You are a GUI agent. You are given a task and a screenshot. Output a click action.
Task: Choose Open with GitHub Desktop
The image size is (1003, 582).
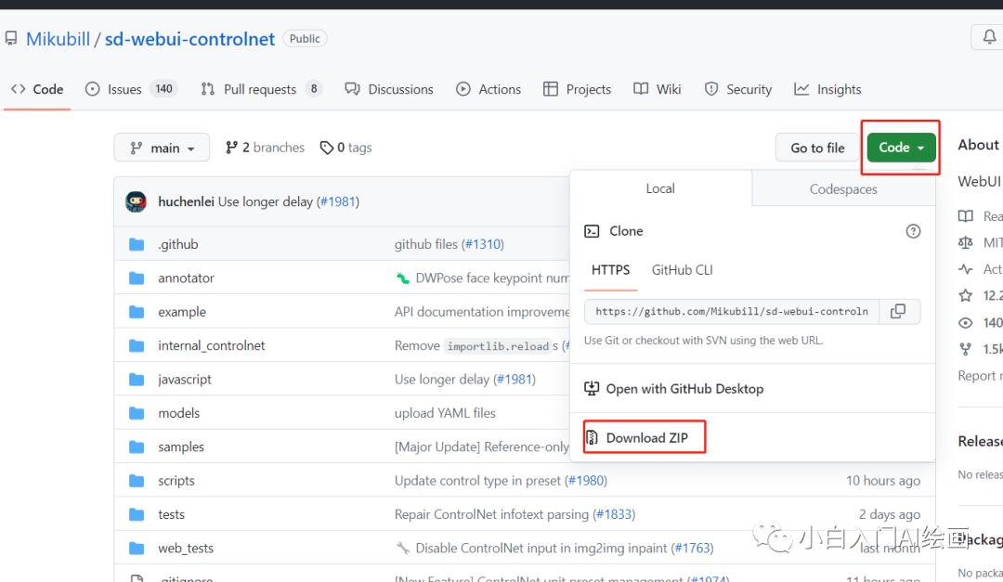click(x=684, y=389)
